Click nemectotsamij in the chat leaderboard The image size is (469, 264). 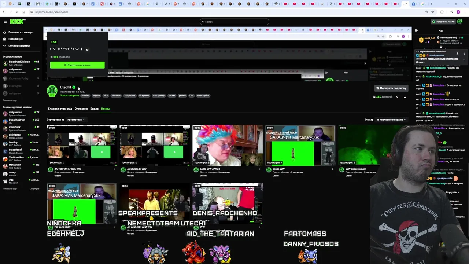(448, 38)
